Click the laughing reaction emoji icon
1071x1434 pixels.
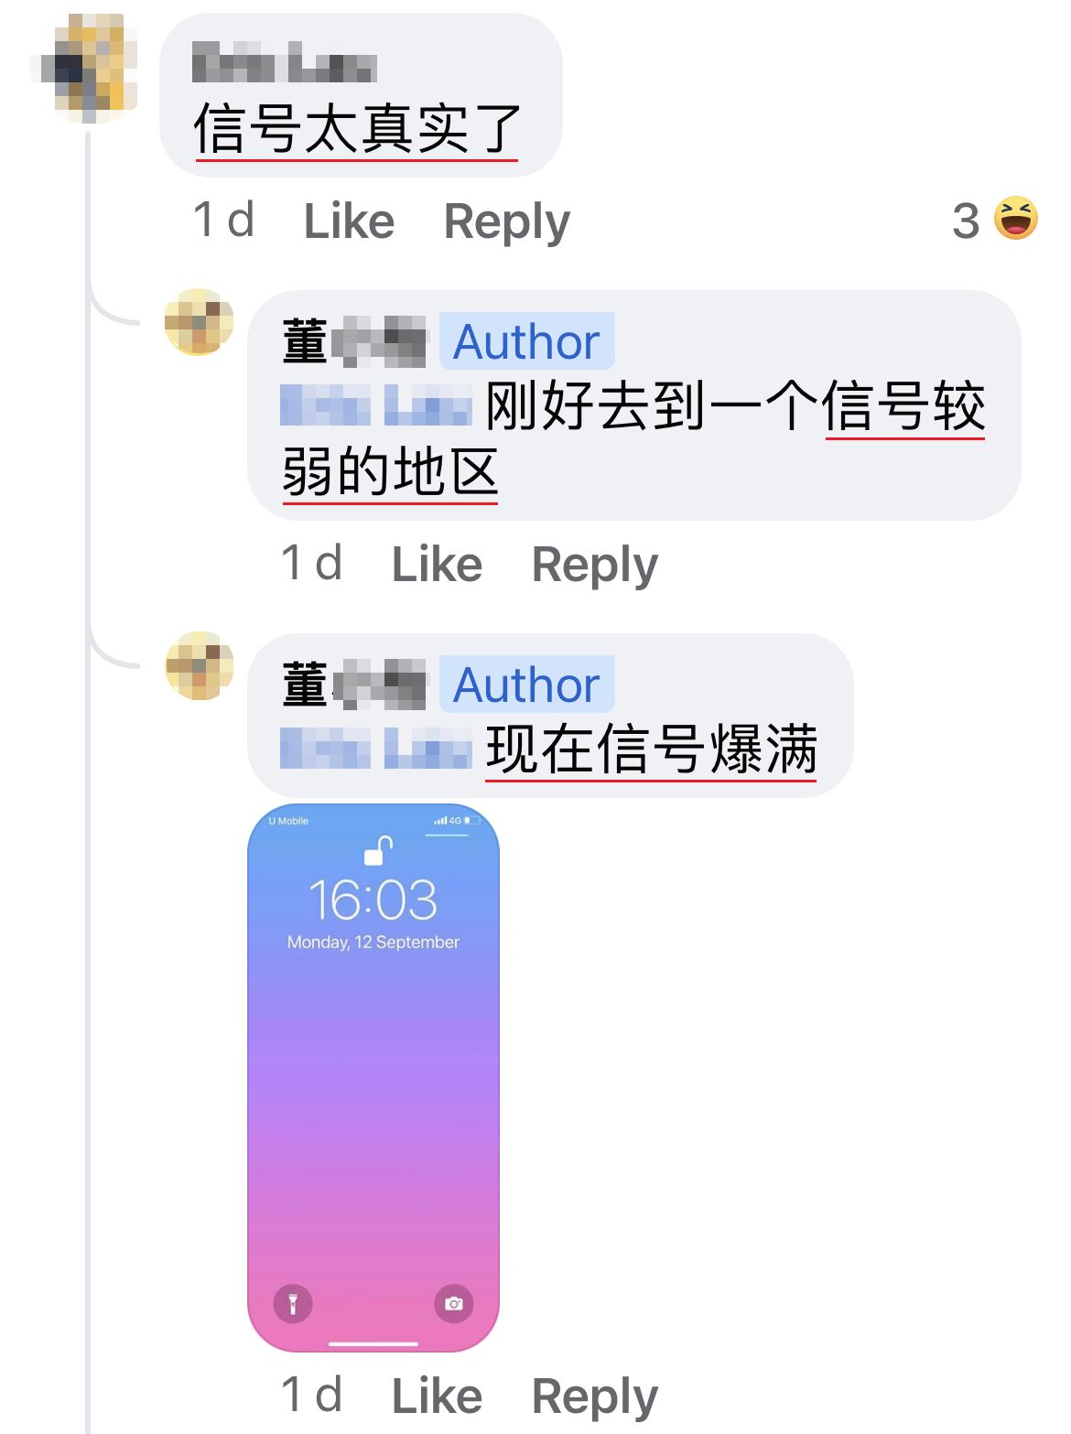[x=1016, y=219]
